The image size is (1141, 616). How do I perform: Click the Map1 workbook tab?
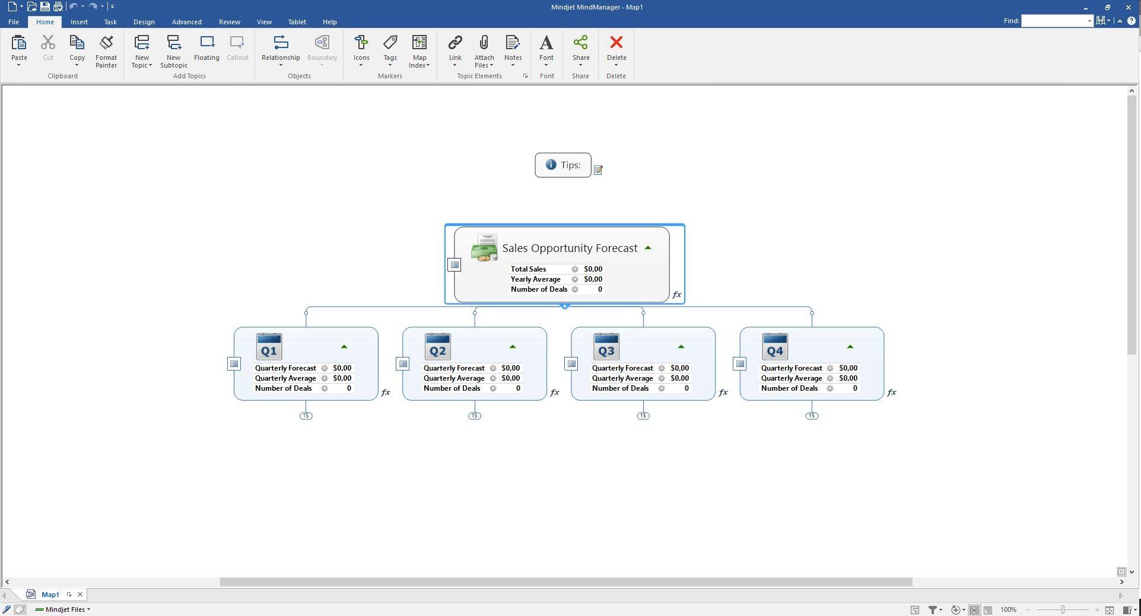(50, 595)
